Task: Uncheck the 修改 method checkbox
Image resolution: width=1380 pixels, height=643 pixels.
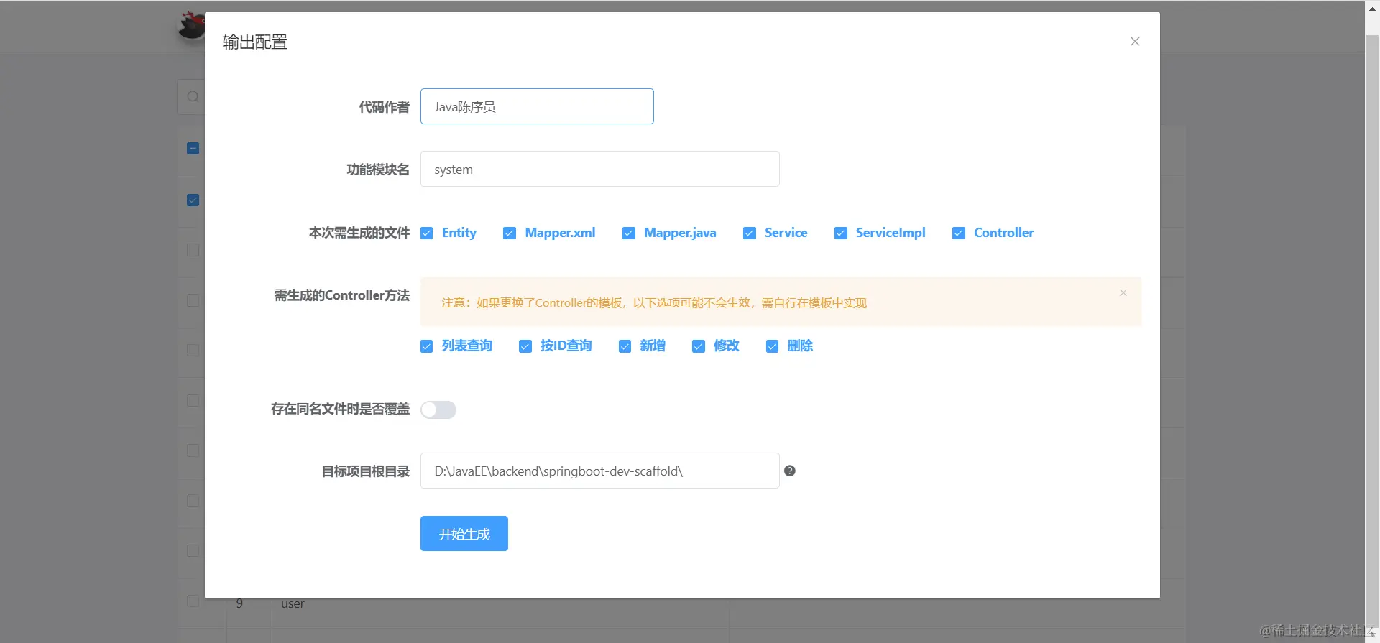Action: point(699,346)
